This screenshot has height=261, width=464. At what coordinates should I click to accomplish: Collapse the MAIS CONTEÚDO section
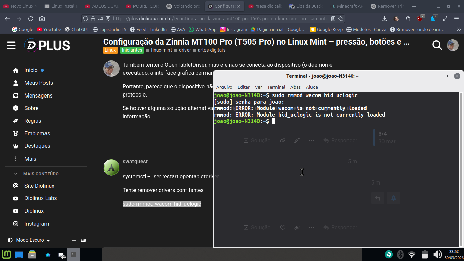point(16,174)
